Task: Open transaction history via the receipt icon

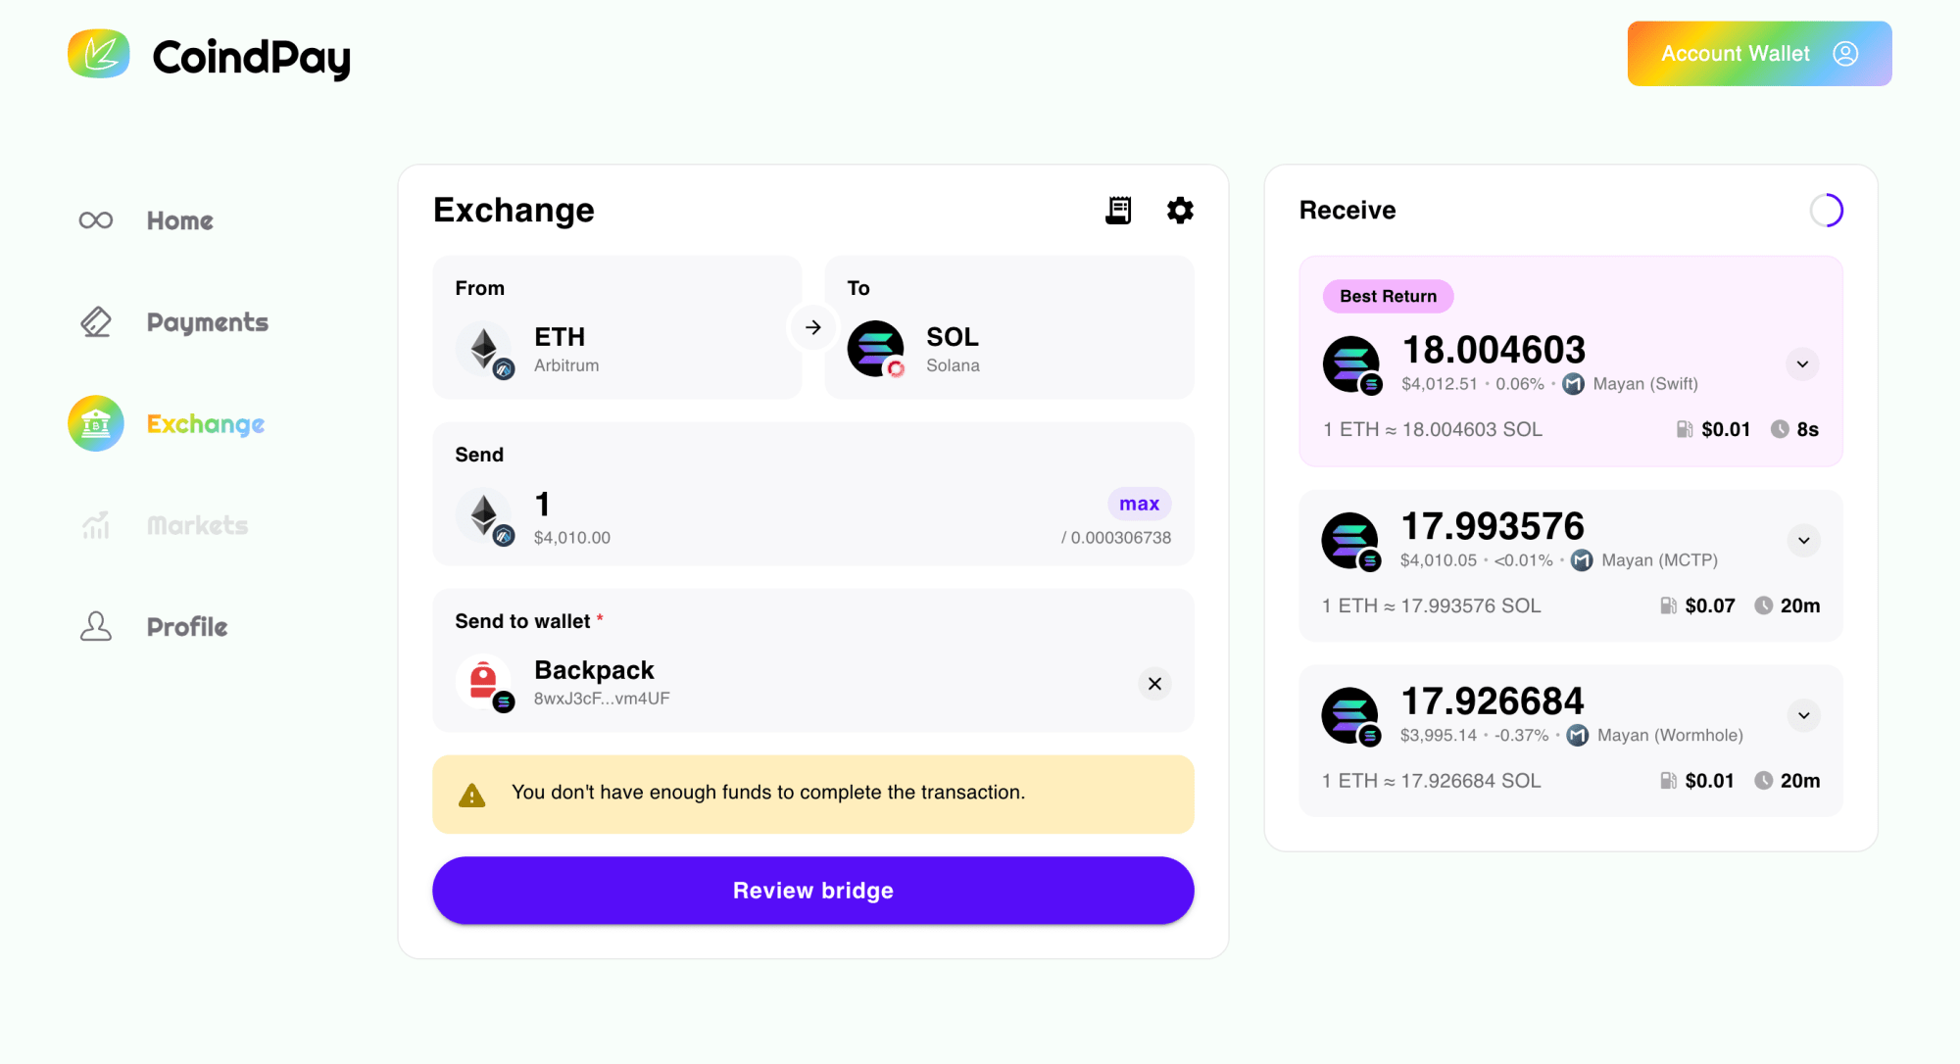Action: (x=1118, y=209)
